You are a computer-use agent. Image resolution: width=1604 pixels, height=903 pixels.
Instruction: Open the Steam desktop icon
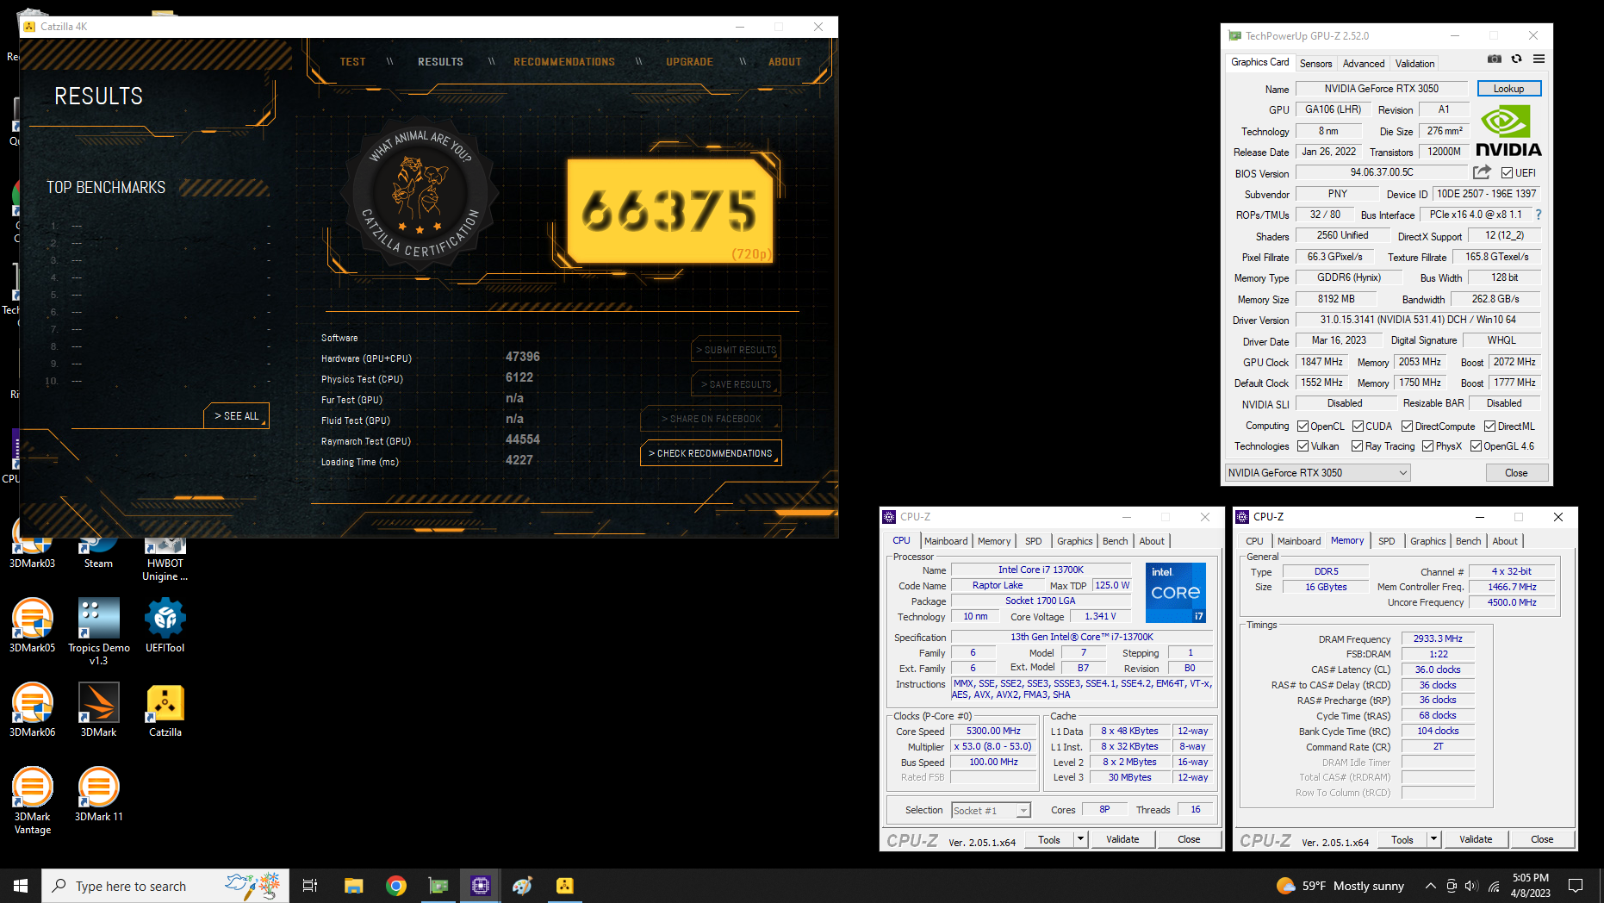(98, 547)
